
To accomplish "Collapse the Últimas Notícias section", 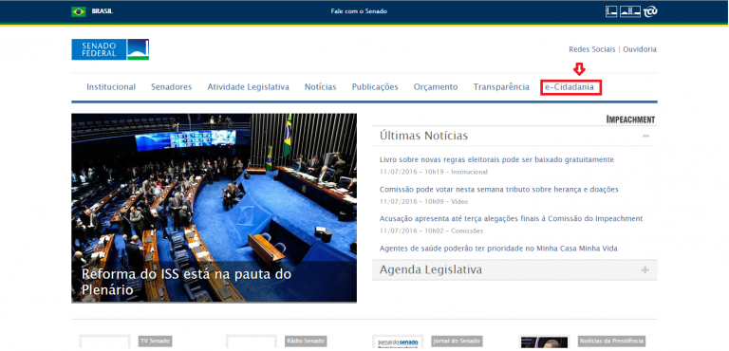I will [x=645, y=136].
